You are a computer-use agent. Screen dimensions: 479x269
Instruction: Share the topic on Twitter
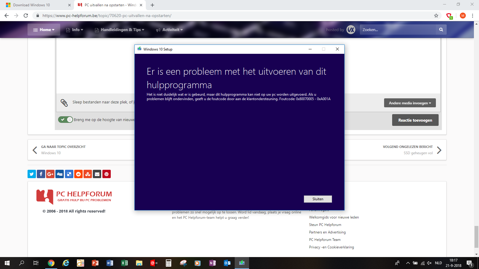pyautogui.click(x=32, y=174)
